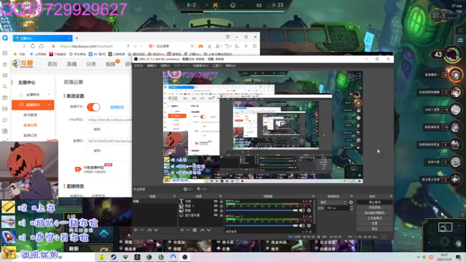Lock the 显示器采集 source
This screenshot has height=262, width=466.
[x=221, y=215]
